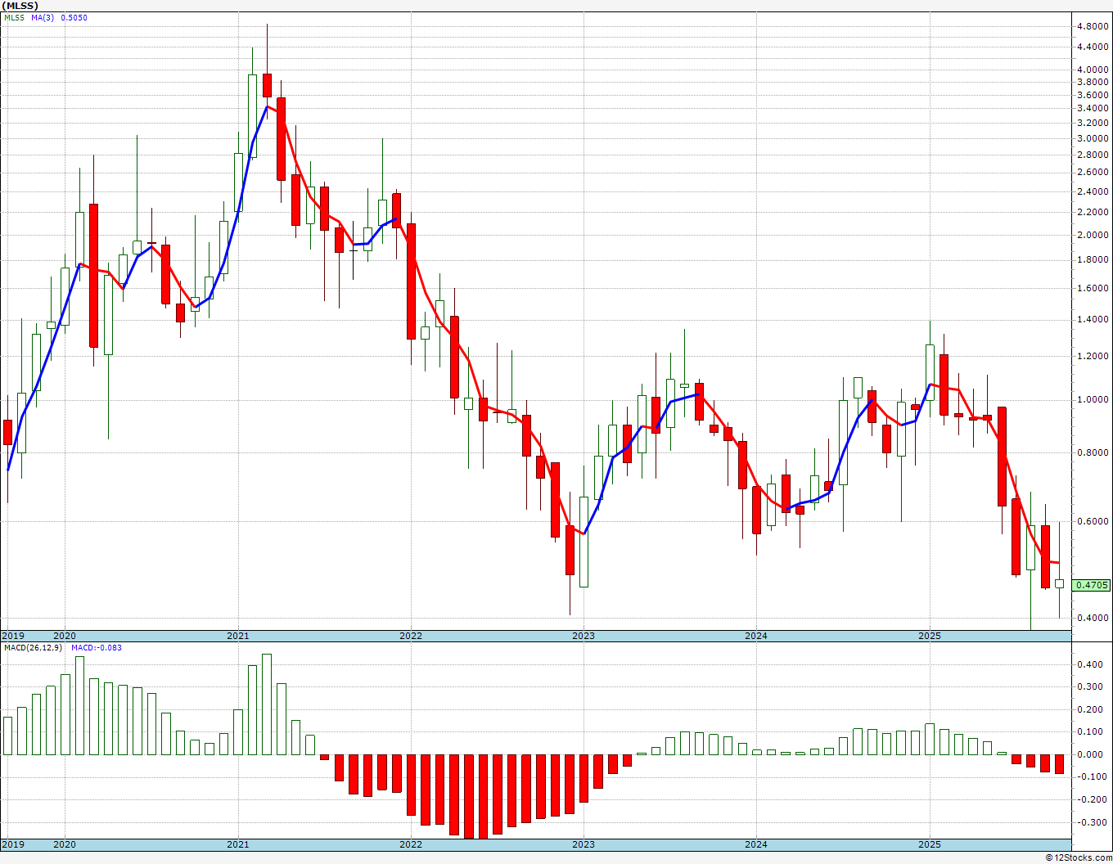The image size is (1113, 864).
Task: Click 2019 on the price chart time axis
Action: tap(13, 636)
